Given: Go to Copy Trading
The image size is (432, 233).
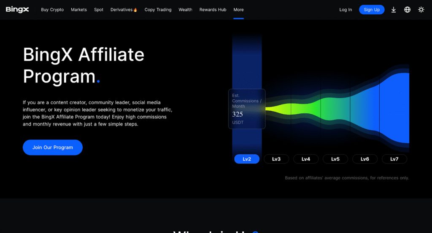Looking at the screenshot, I should pyautogui.click(x=158, y=10).
